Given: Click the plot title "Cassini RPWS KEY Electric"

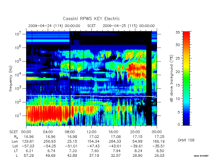Looking at the screenshot, I should (91, 19).
